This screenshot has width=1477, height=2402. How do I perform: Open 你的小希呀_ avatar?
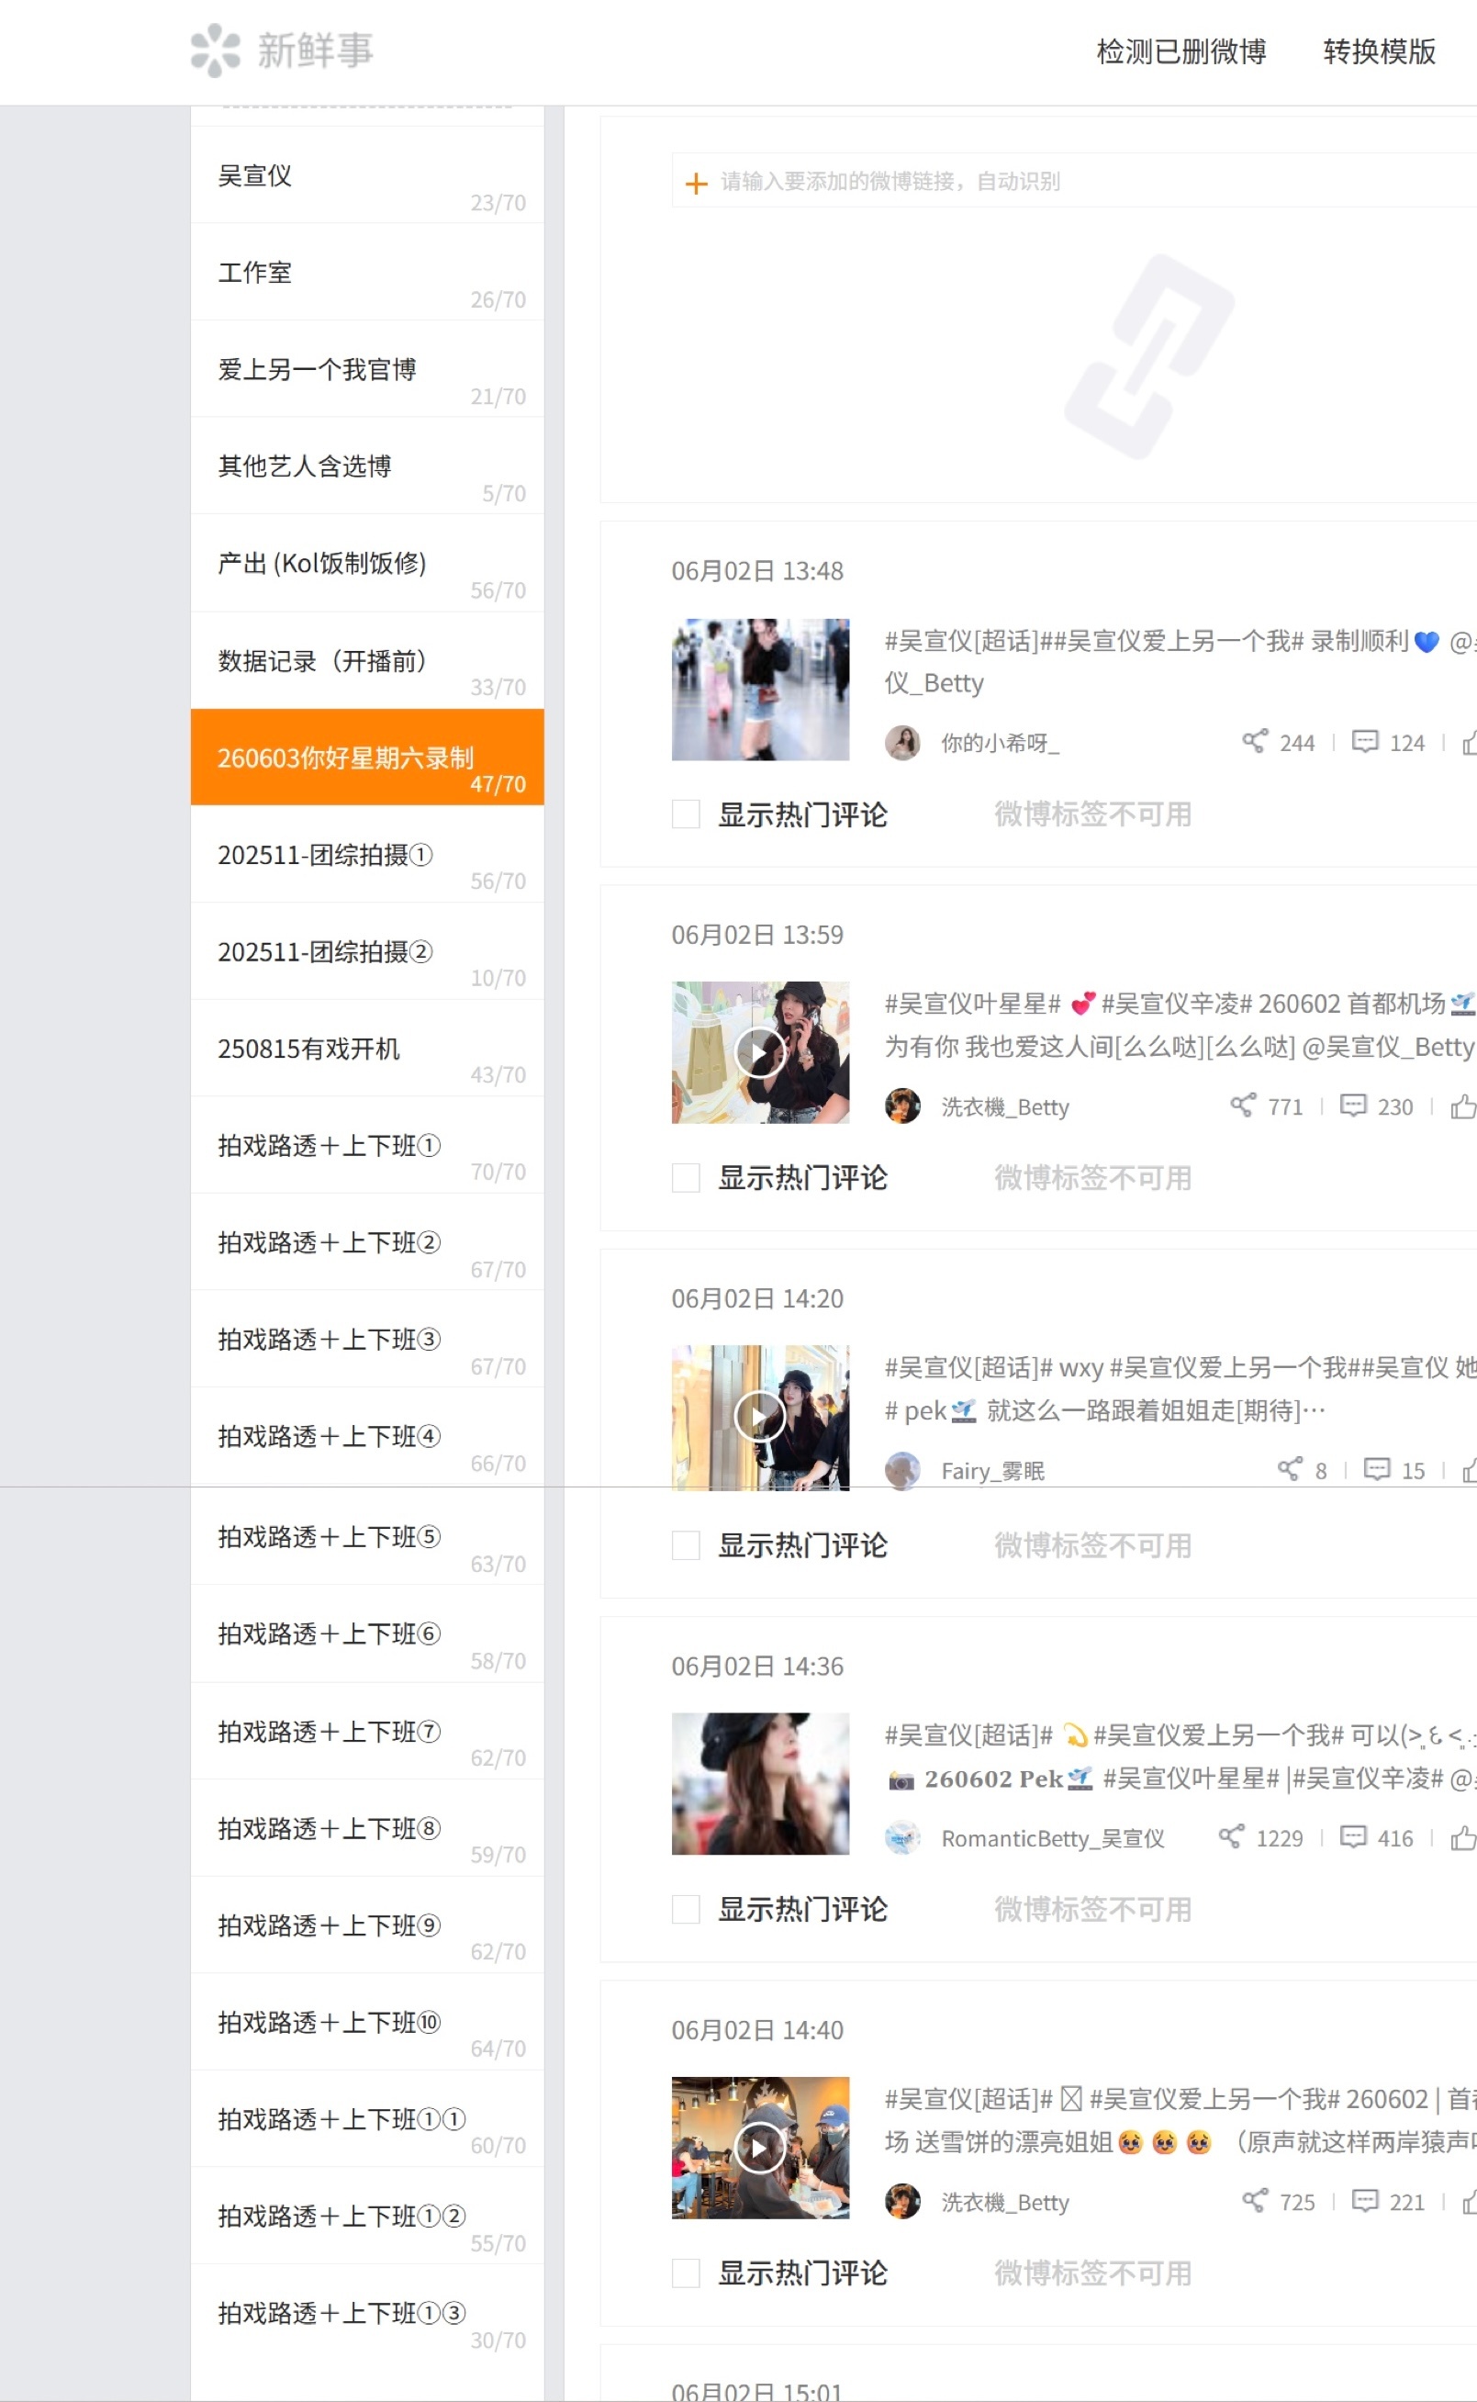pos(902,743)
